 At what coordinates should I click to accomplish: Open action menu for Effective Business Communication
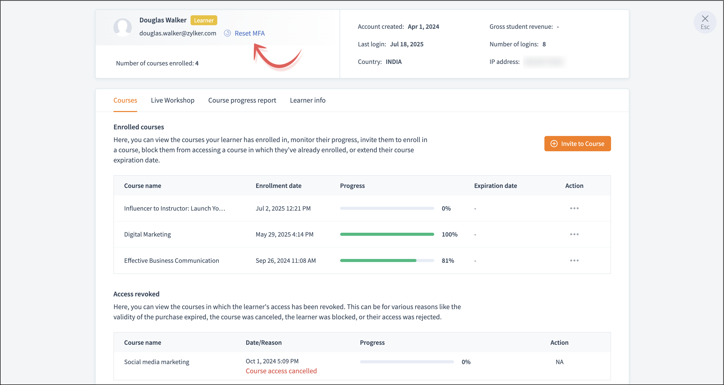click(574, 260)
